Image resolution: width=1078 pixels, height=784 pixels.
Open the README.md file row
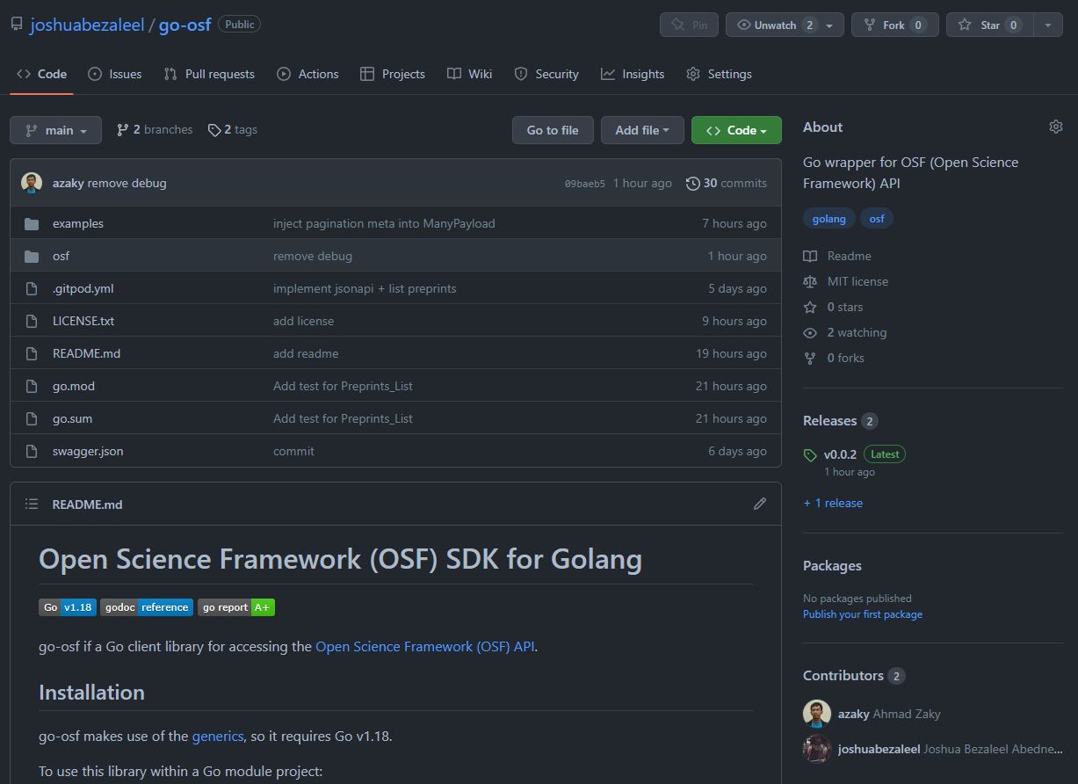pos(395,353)
